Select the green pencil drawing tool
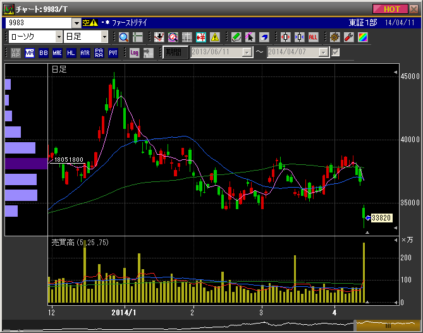 (236, 37)
